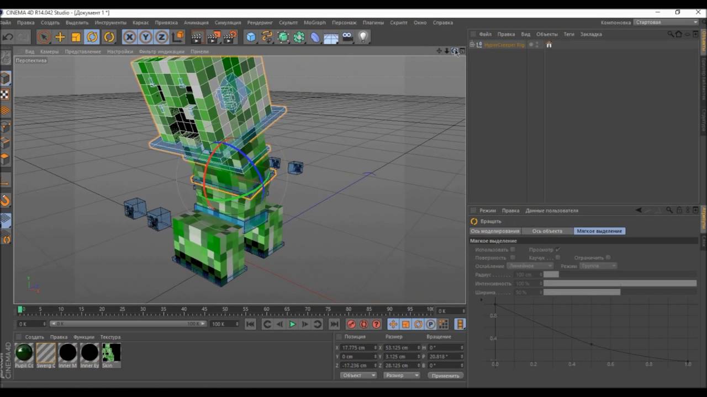Toggle the Просмотр checkbox

pyautogui.click(x=558, y=250)
